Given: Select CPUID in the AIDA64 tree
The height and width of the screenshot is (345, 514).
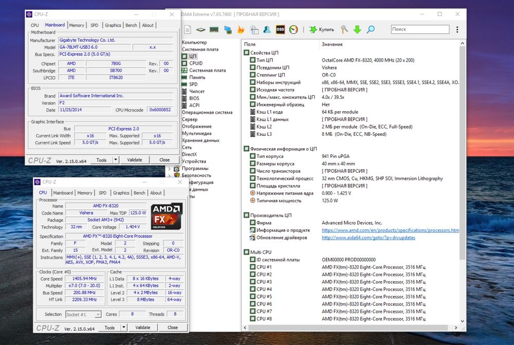Looking at the screenshot, I should coord(196,63).
